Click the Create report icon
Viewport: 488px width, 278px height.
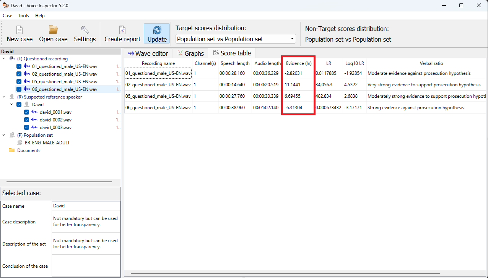[122, 30]
